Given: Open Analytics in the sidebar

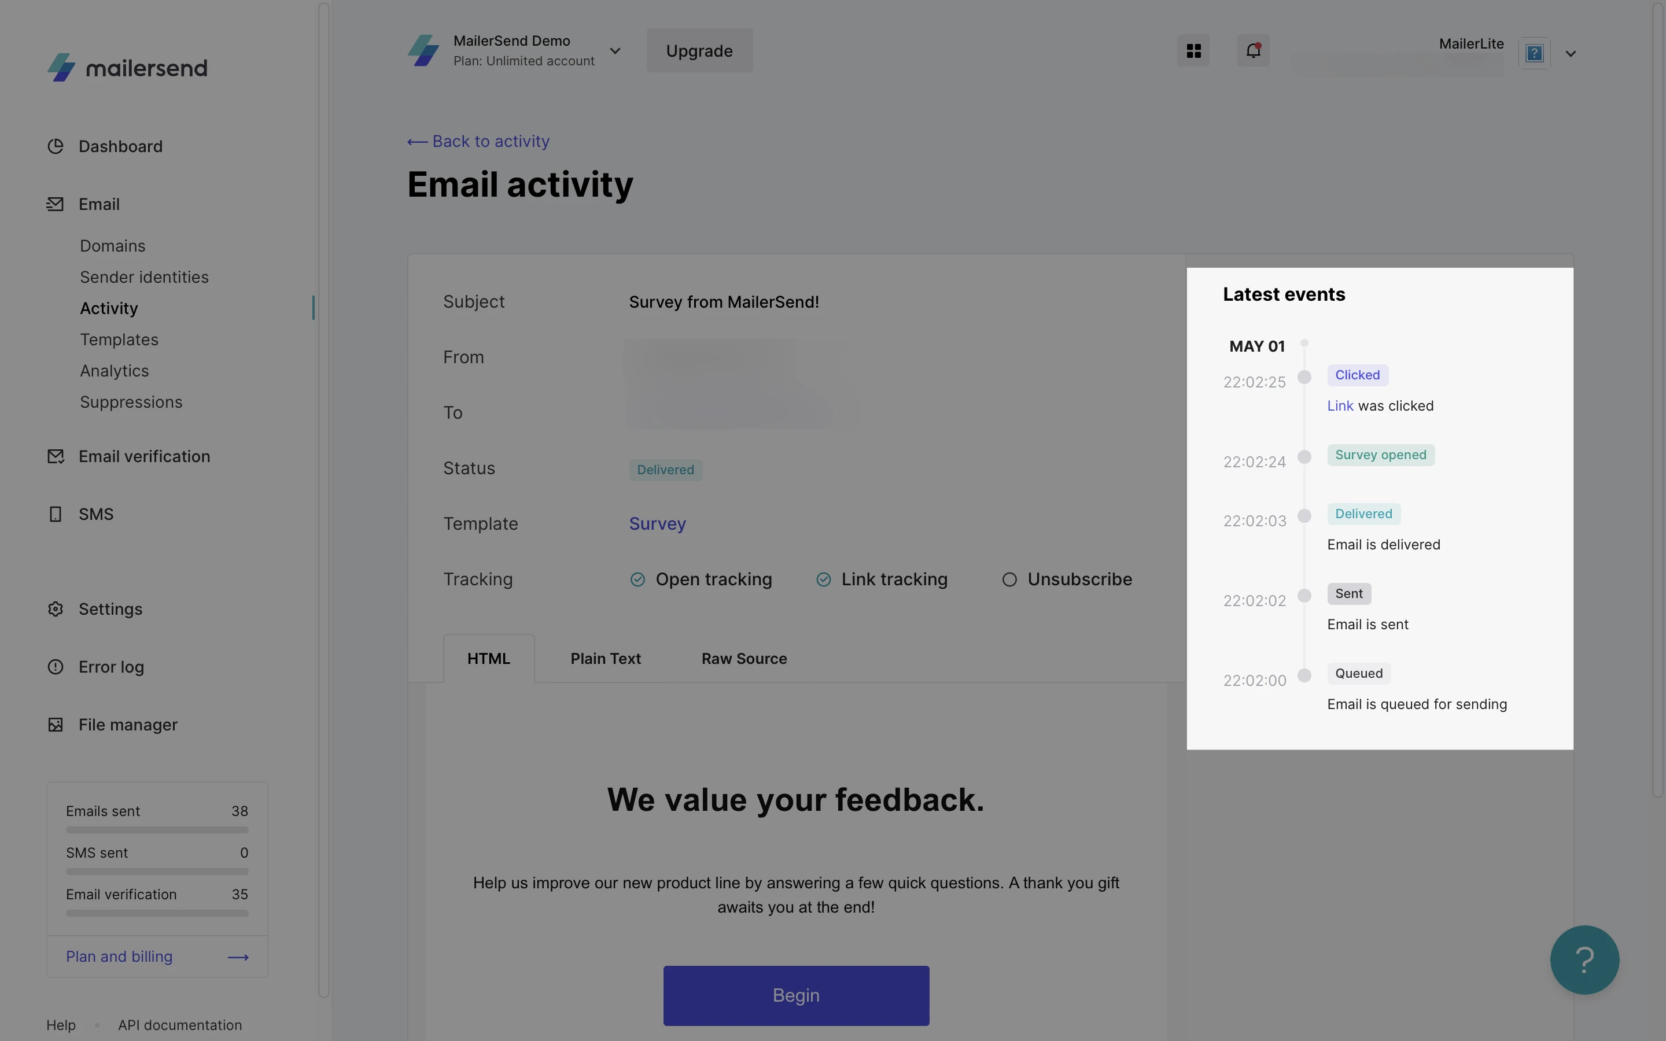Looking at the screenshot, I should click(x=115, y=370).
